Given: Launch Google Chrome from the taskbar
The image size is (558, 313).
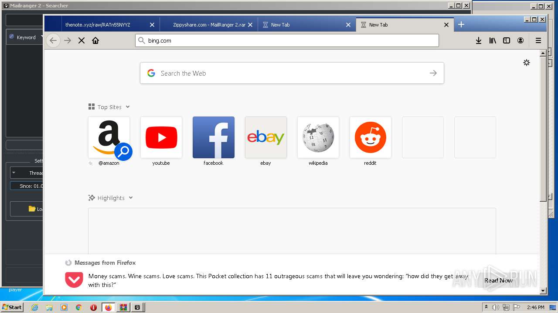Looking at the screenshot, I should point(78,307).
